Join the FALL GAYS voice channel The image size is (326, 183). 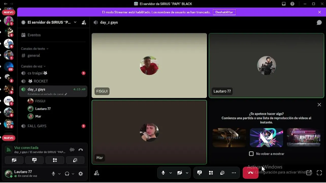[53, 126]
